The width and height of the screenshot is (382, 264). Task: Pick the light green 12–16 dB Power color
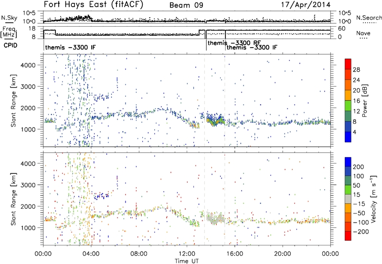(348, 106)
